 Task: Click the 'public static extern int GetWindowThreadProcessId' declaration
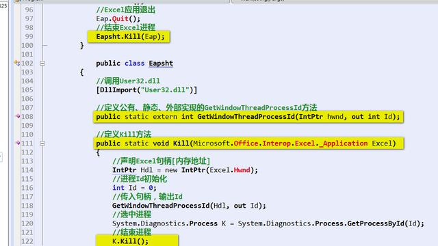pos(248,117)
